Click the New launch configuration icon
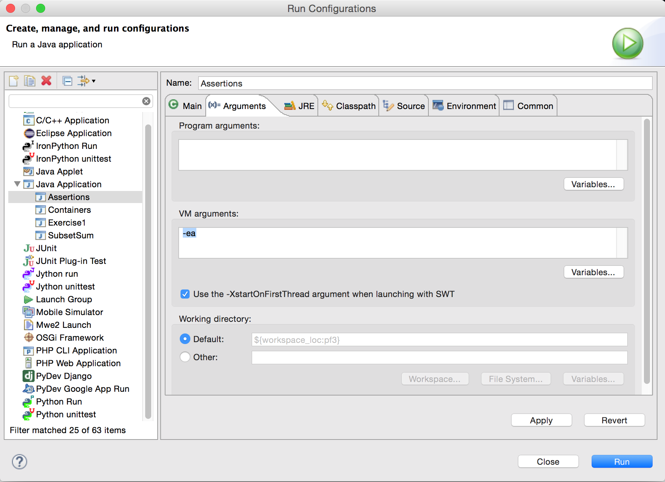The height and width of the screenshot is (482, 665). click(14, 81)
